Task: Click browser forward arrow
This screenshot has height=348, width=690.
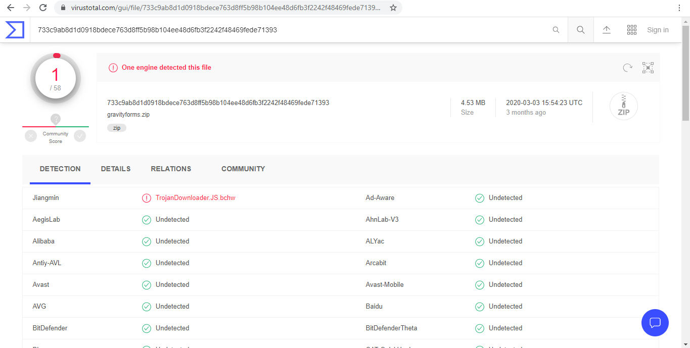Action: (27, 8)
